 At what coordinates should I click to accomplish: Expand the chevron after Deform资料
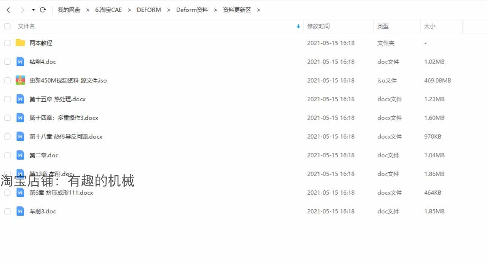coord(215,10)
